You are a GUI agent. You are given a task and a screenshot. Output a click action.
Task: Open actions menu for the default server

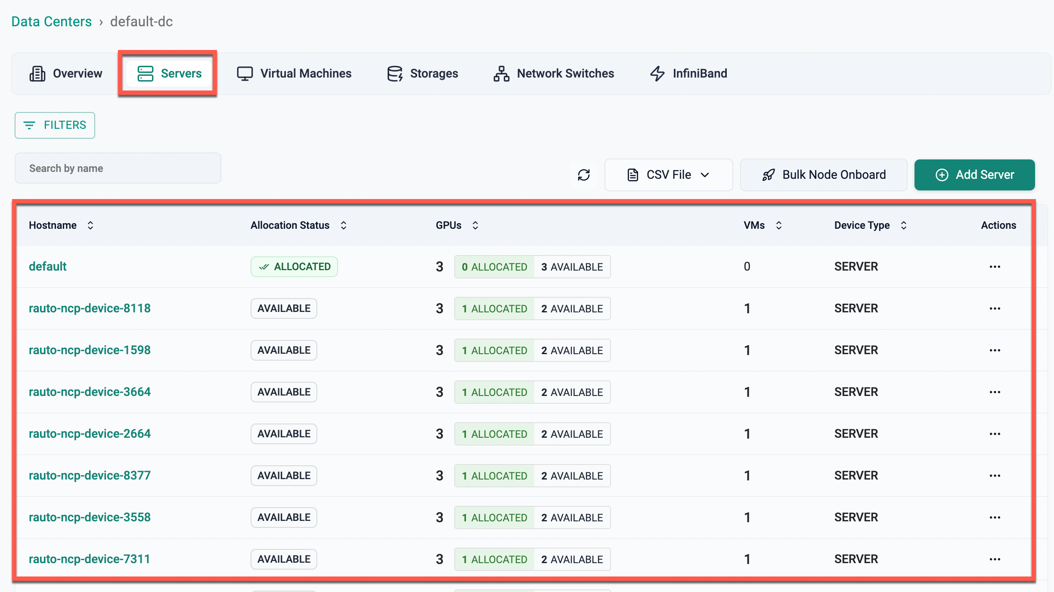(995, 267)
